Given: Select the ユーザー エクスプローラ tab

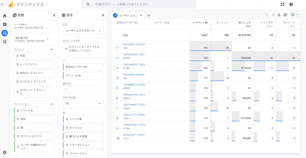Looking at the screenshot, I should point(128,15).
